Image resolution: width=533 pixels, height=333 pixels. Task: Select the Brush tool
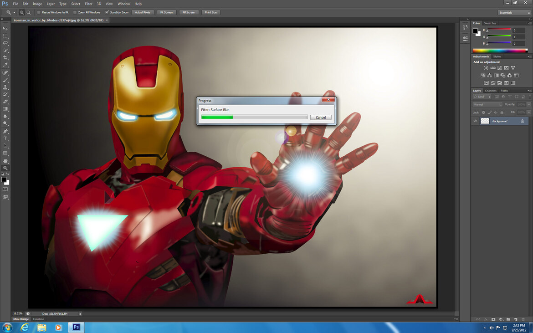(5, 80)
